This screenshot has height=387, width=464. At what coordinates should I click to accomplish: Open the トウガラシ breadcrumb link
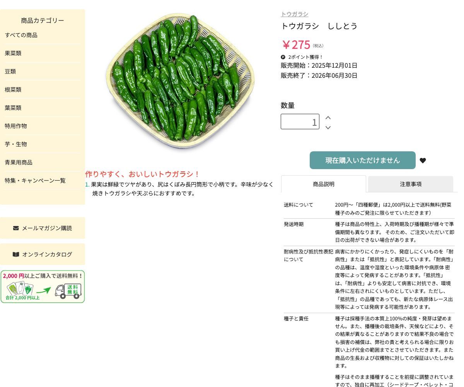coord(295,14)
